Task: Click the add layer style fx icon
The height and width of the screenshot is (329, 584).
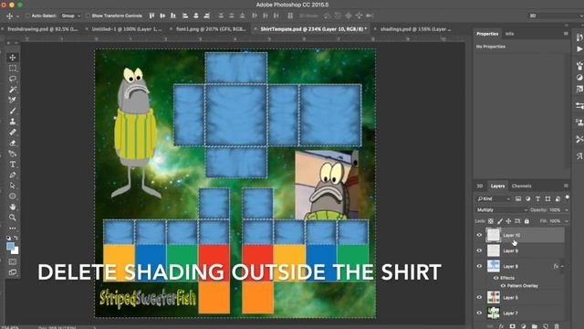Action: 501,326
